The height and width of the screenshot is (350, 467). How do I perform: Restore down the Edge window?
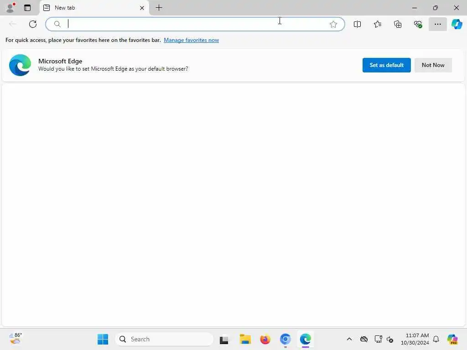pos(436,8)
